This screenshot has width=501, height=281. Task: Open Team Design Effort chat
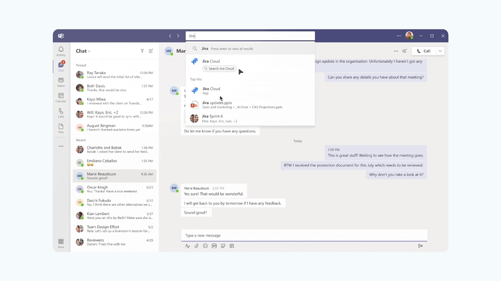(114, 228)
